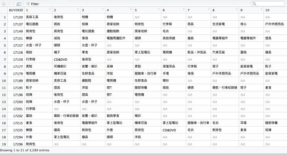
Task: Focus the search box in the data viewer
Action: point(268,4)
